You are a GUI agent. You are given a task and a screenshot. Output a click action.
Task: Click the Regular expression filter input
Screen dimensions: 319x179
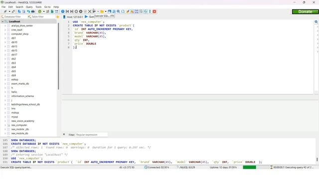click(92, 135)
